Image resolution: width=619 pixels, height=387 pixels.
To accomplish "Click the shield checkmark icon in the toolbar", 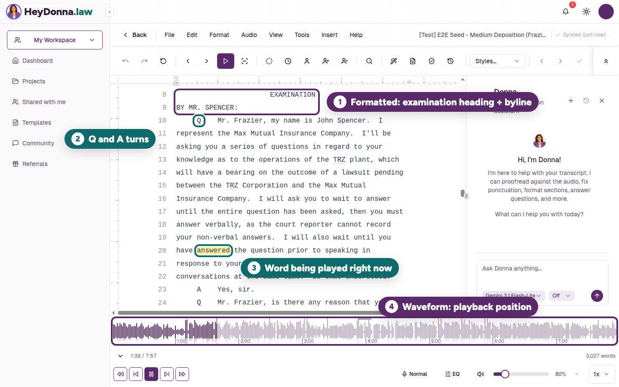I will click(432, 61).
